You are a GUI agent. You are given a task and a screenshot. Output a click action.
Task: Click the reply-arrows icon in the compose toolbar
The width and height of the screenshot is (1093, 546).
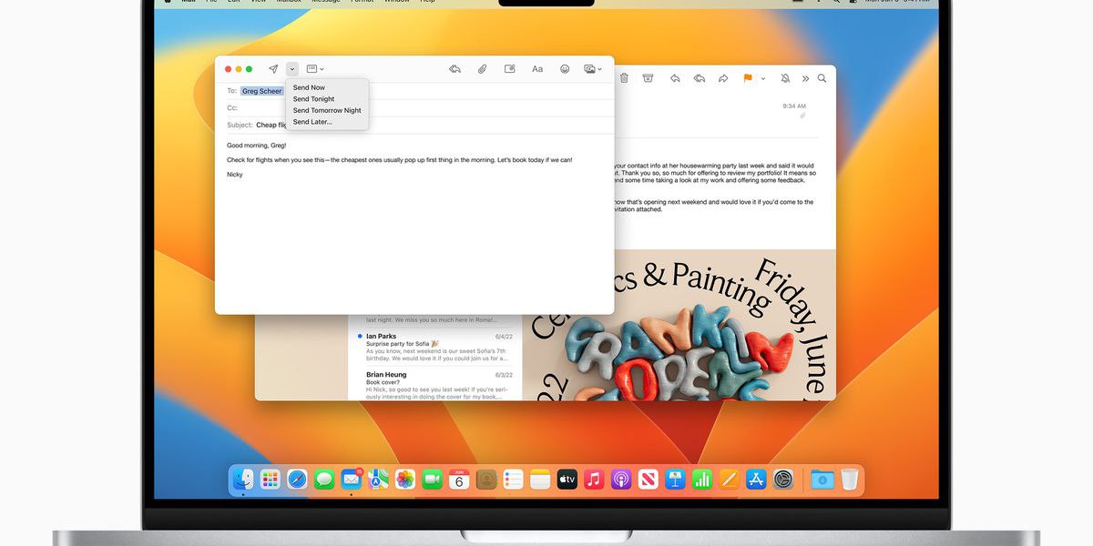pyautogui.click(x=455, y=69)
